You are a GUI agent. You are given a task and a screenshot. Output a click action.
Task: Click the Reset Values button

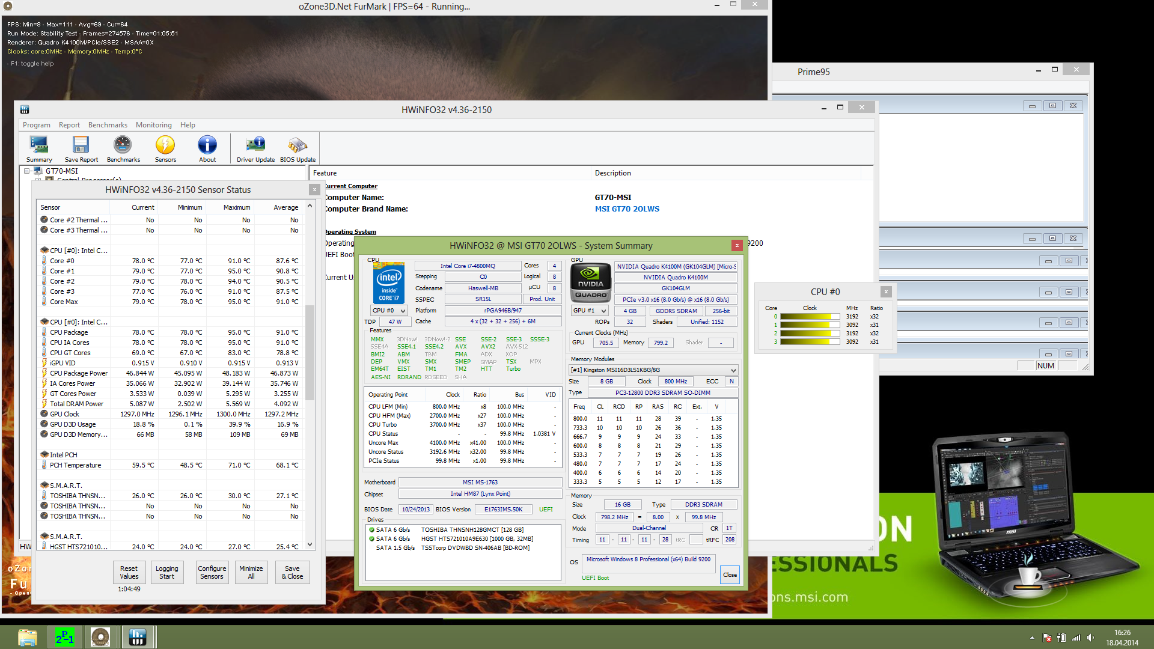pyautogui.click(x=129, y=572)
